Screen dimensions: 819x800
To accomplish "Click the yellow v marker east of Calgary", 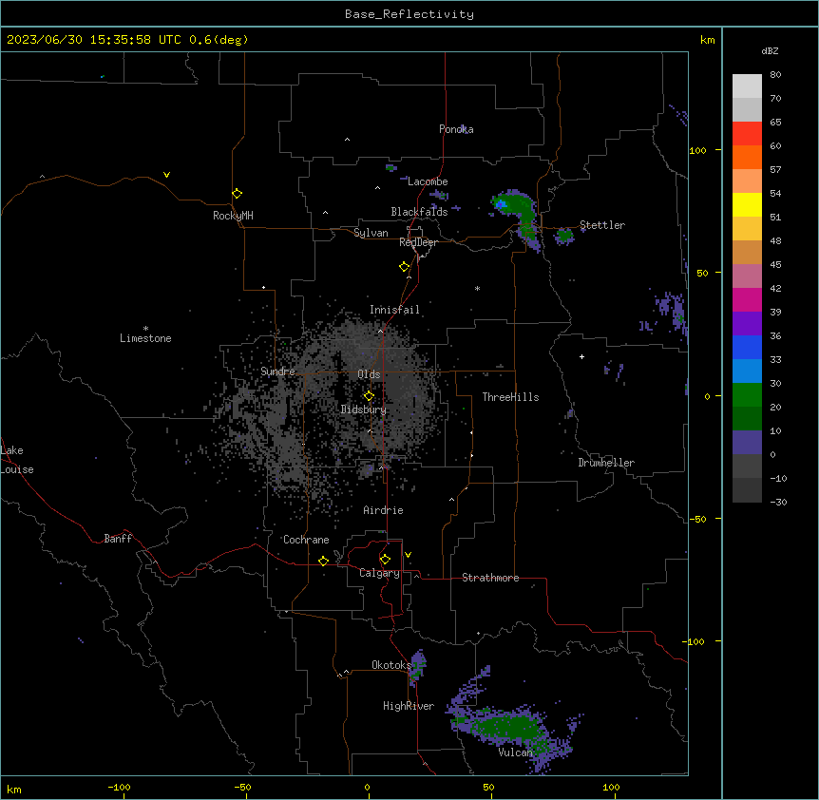I will pyautogui.click(x=408, y=555).
